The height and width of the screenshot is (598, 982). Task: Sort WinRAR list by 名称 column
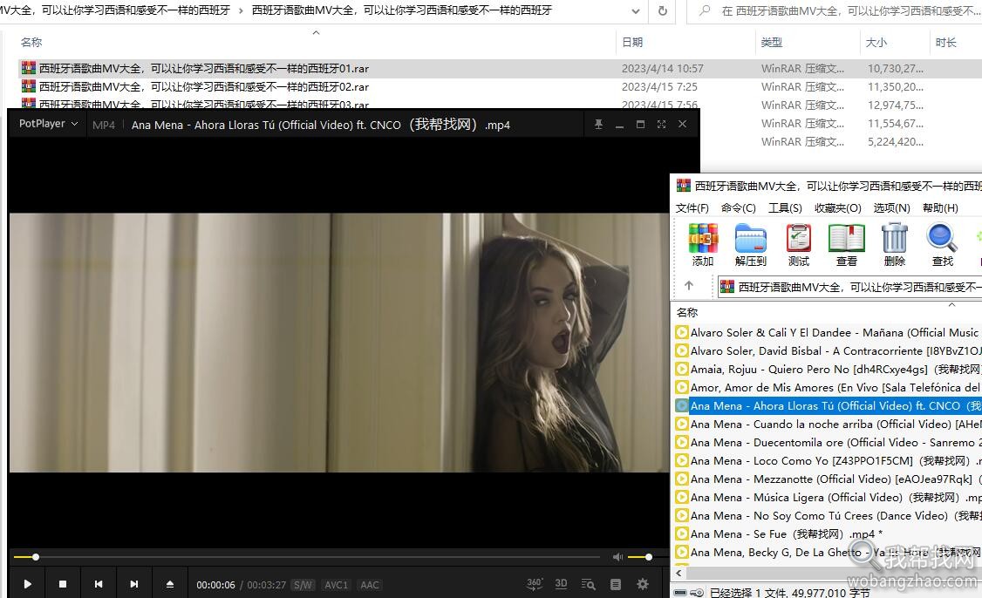tap(687, 312)
